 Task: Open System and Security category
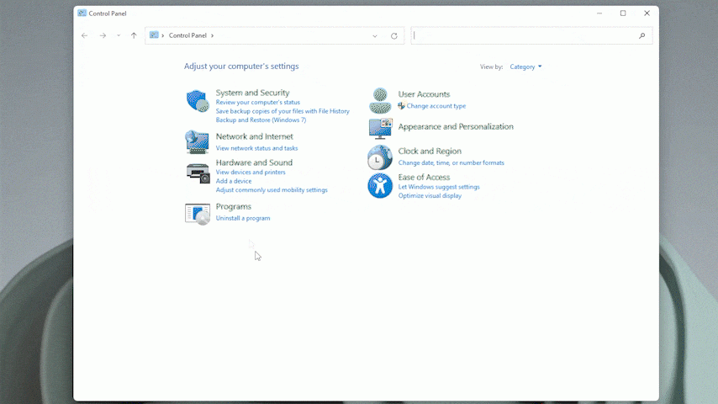253,93
